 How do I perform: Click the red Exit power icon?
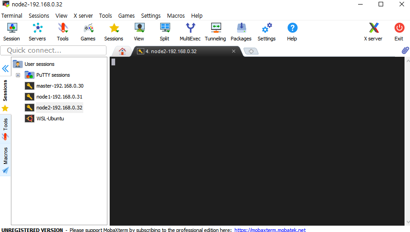click(399, 28)
